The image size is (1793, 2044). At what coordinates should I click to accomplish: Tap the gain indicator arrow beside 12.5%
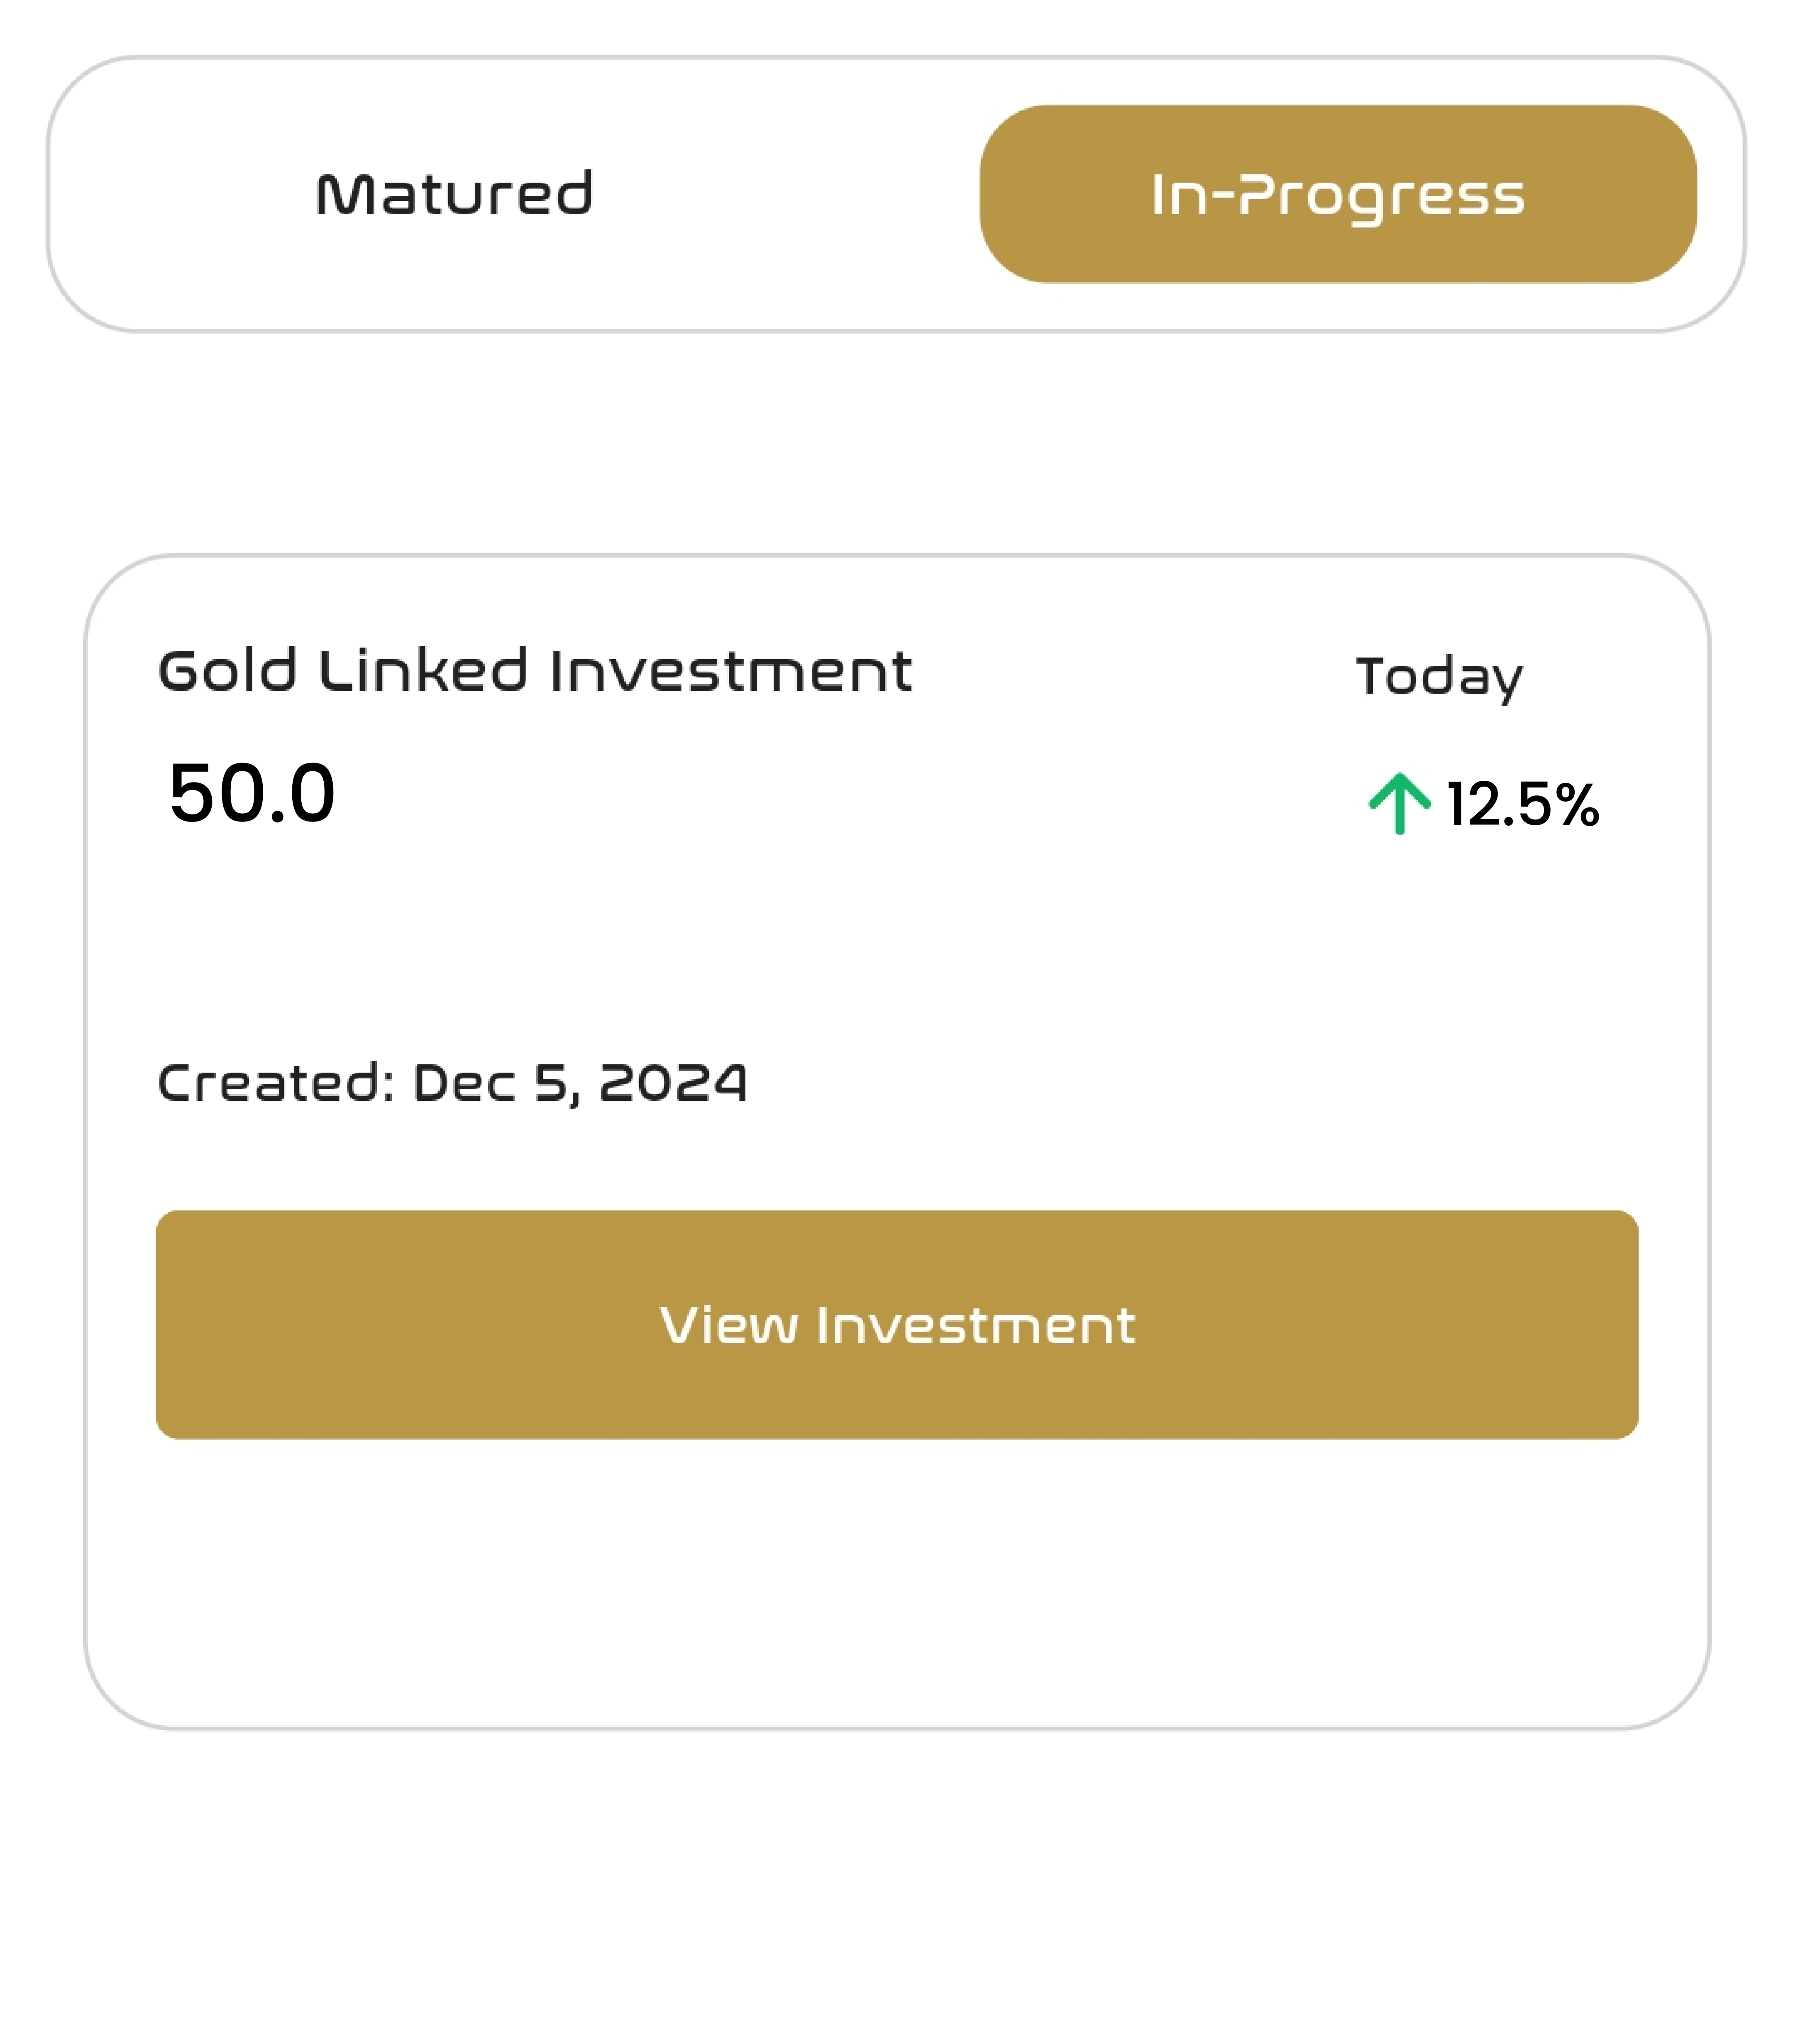(x=1399, y=803)
